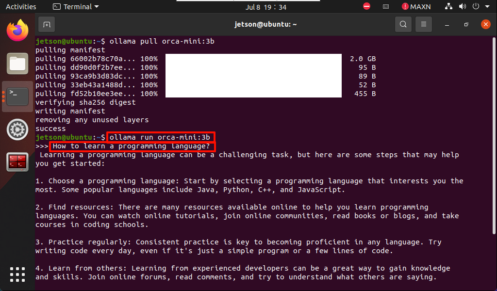Viewport: 497px width, 291px height.
Task: Click the 'pulling 66002b78c70a...' line
Action: (97, 59)
